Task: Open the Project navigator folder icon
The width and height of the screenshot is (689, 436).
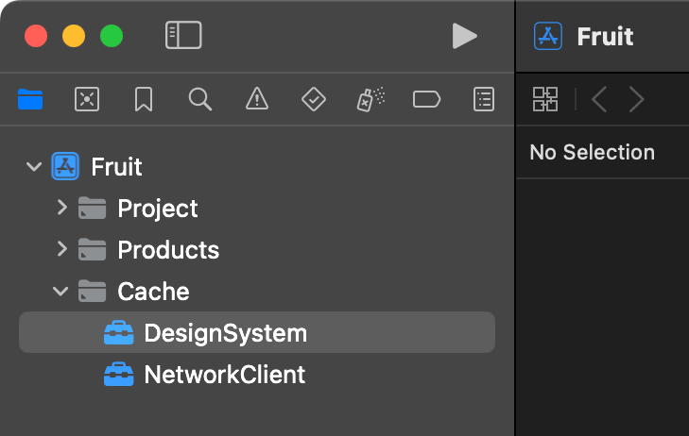Action: pyautogui.click(x=30, y=99)
